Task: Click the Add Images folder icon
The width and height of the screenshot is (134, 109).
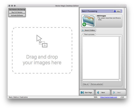Action: 88,21
